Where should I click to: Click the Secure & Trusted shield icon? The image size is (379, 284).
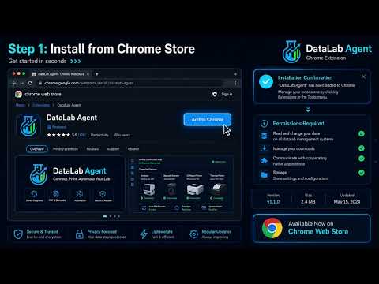pyautogui.click(x=18, y=234)
